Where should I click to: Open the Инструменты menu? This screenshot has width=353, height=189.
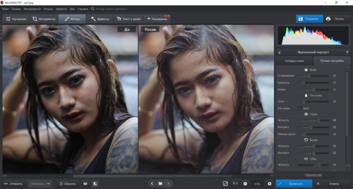[x=32, y=9]
